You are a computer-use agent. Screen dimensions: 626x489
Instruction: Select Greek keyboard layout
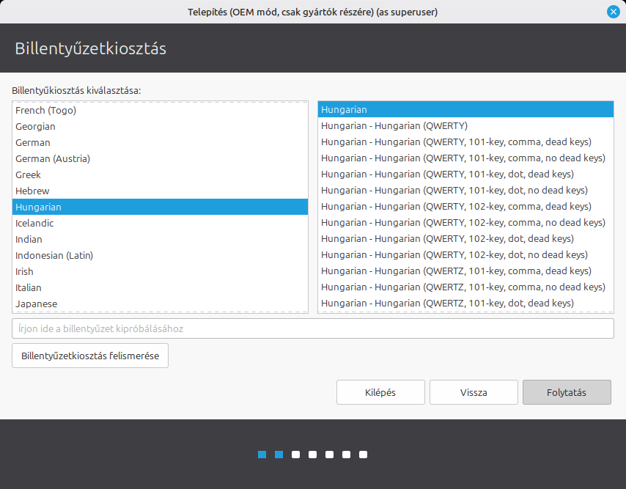pos(29,174)
